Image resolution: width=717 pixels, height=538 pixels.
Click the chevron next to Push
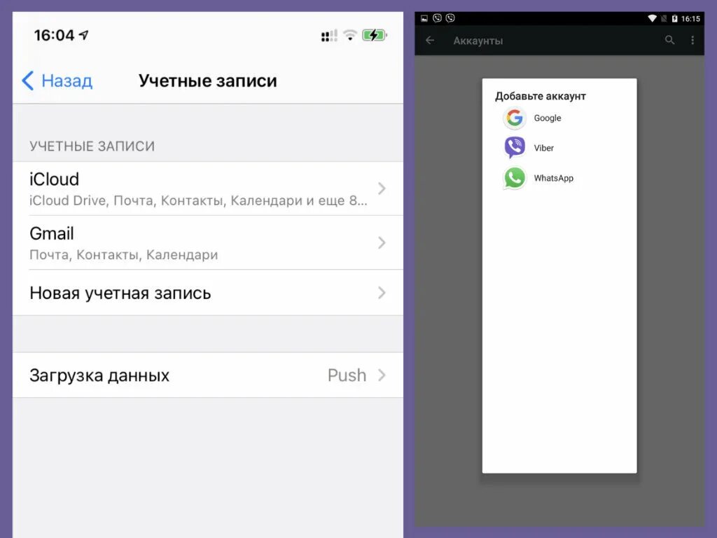click(x=382, y=375)
